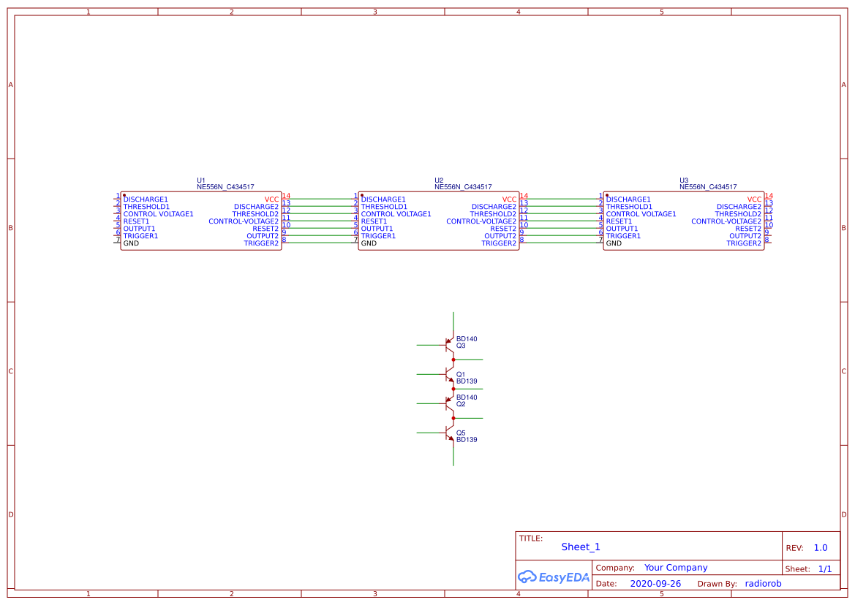Click the CONTROL-VOLTAGE2 pin label on U3
Viewport: 855px width, 605px height.
pyautogui.click(x=726, y=221)
